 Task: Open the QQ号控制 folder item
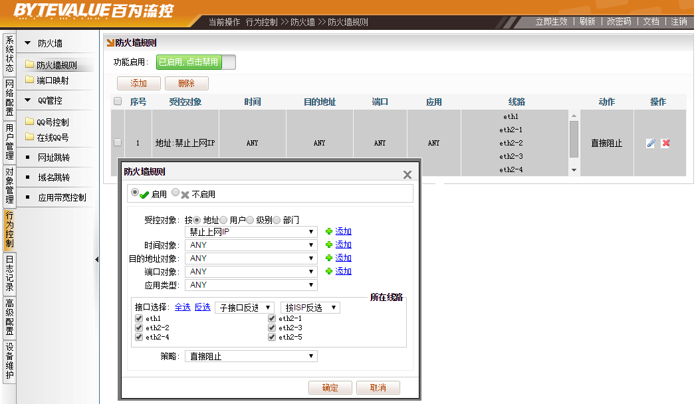52,122
